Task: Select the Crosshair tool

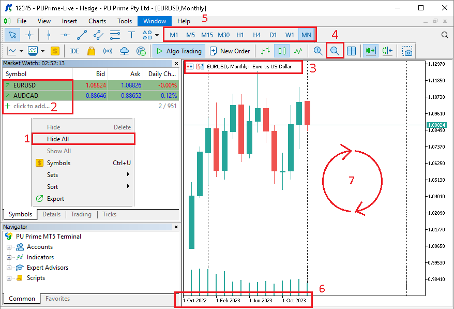Action: pyautogui.click(x=28, y=35)
